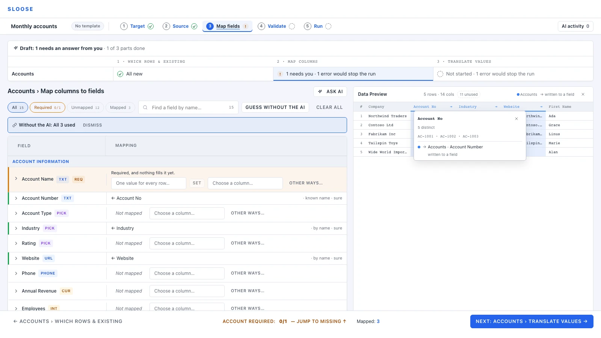Click the sparkle icon on Ask AI
Screen dimensions: 601x338
click(320, 92)
